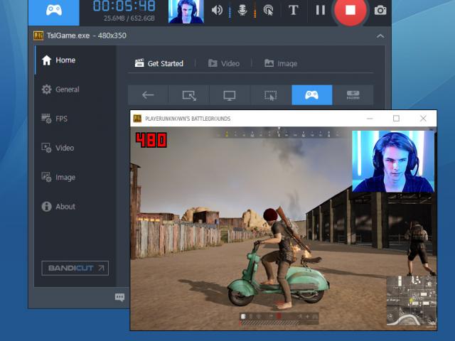
Task: Click the webcam preview thumbnail in toolbar
Action: (186, 11)
